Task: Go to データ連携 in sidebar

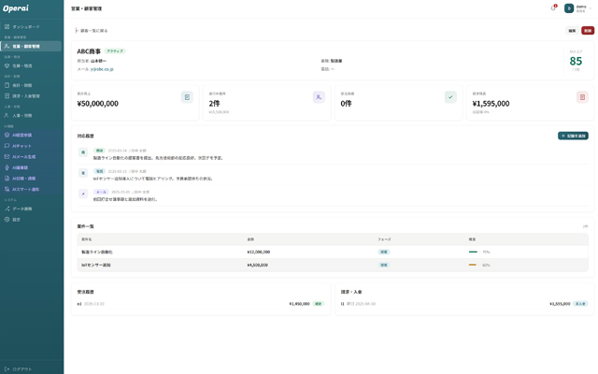Action: point(22,209)
